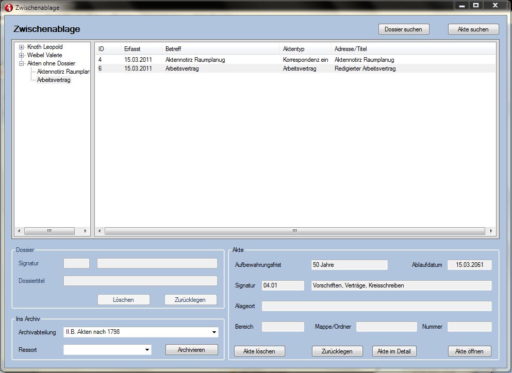Image resolution: width=512 pixels, height=373 pixels.
Task: Collapse the Akten ohne Dossier node
Action: [x=21, y=64]
